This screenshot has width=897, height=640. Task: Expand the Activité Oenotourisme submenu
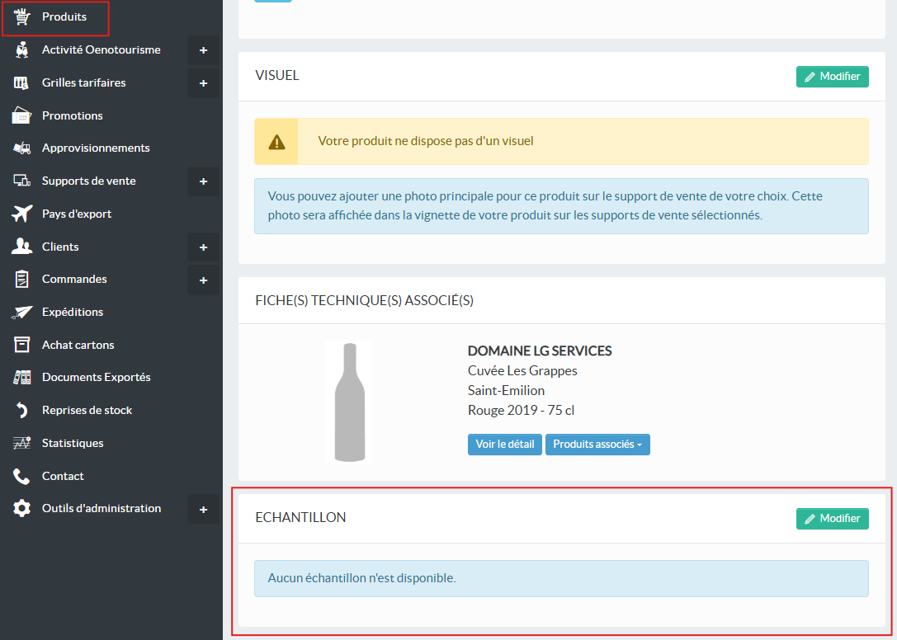tap(203, 50)
